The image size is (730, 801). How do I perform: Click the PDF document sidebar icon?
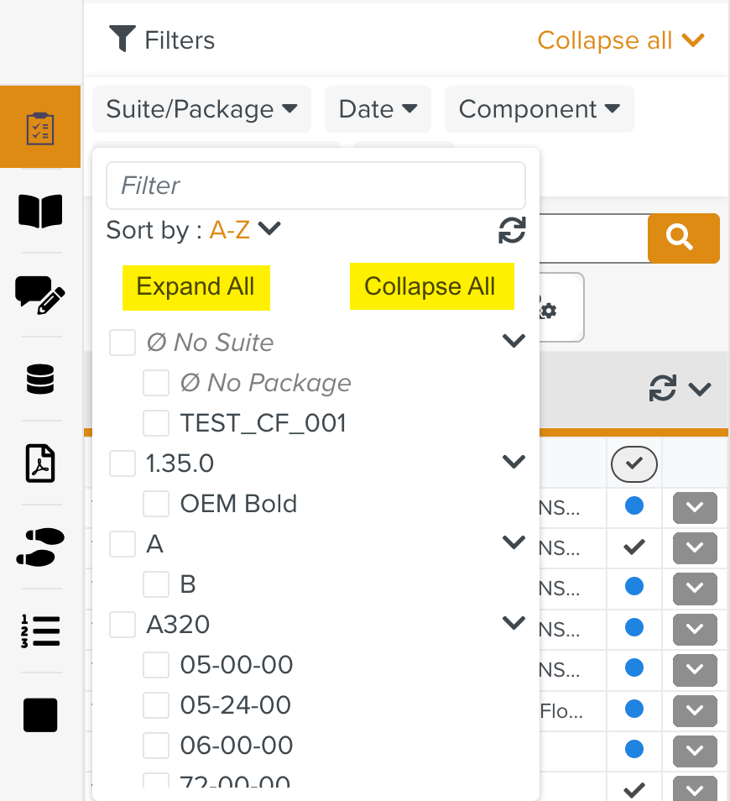(40, 463)
